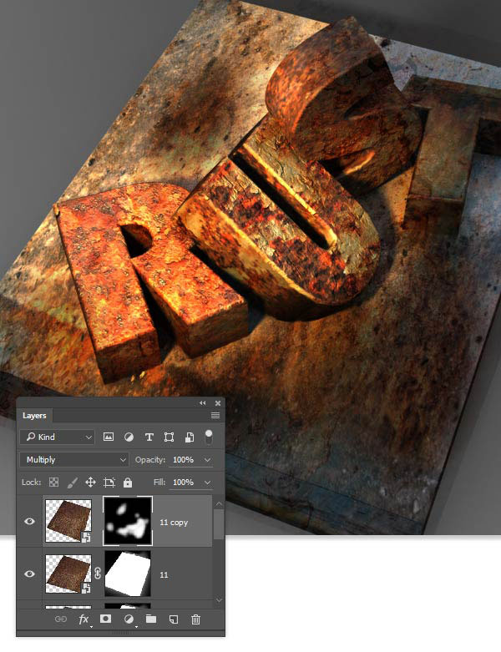Hide the 11 copy layer
This screenshot has width=501, height=652.
(29, 522)
